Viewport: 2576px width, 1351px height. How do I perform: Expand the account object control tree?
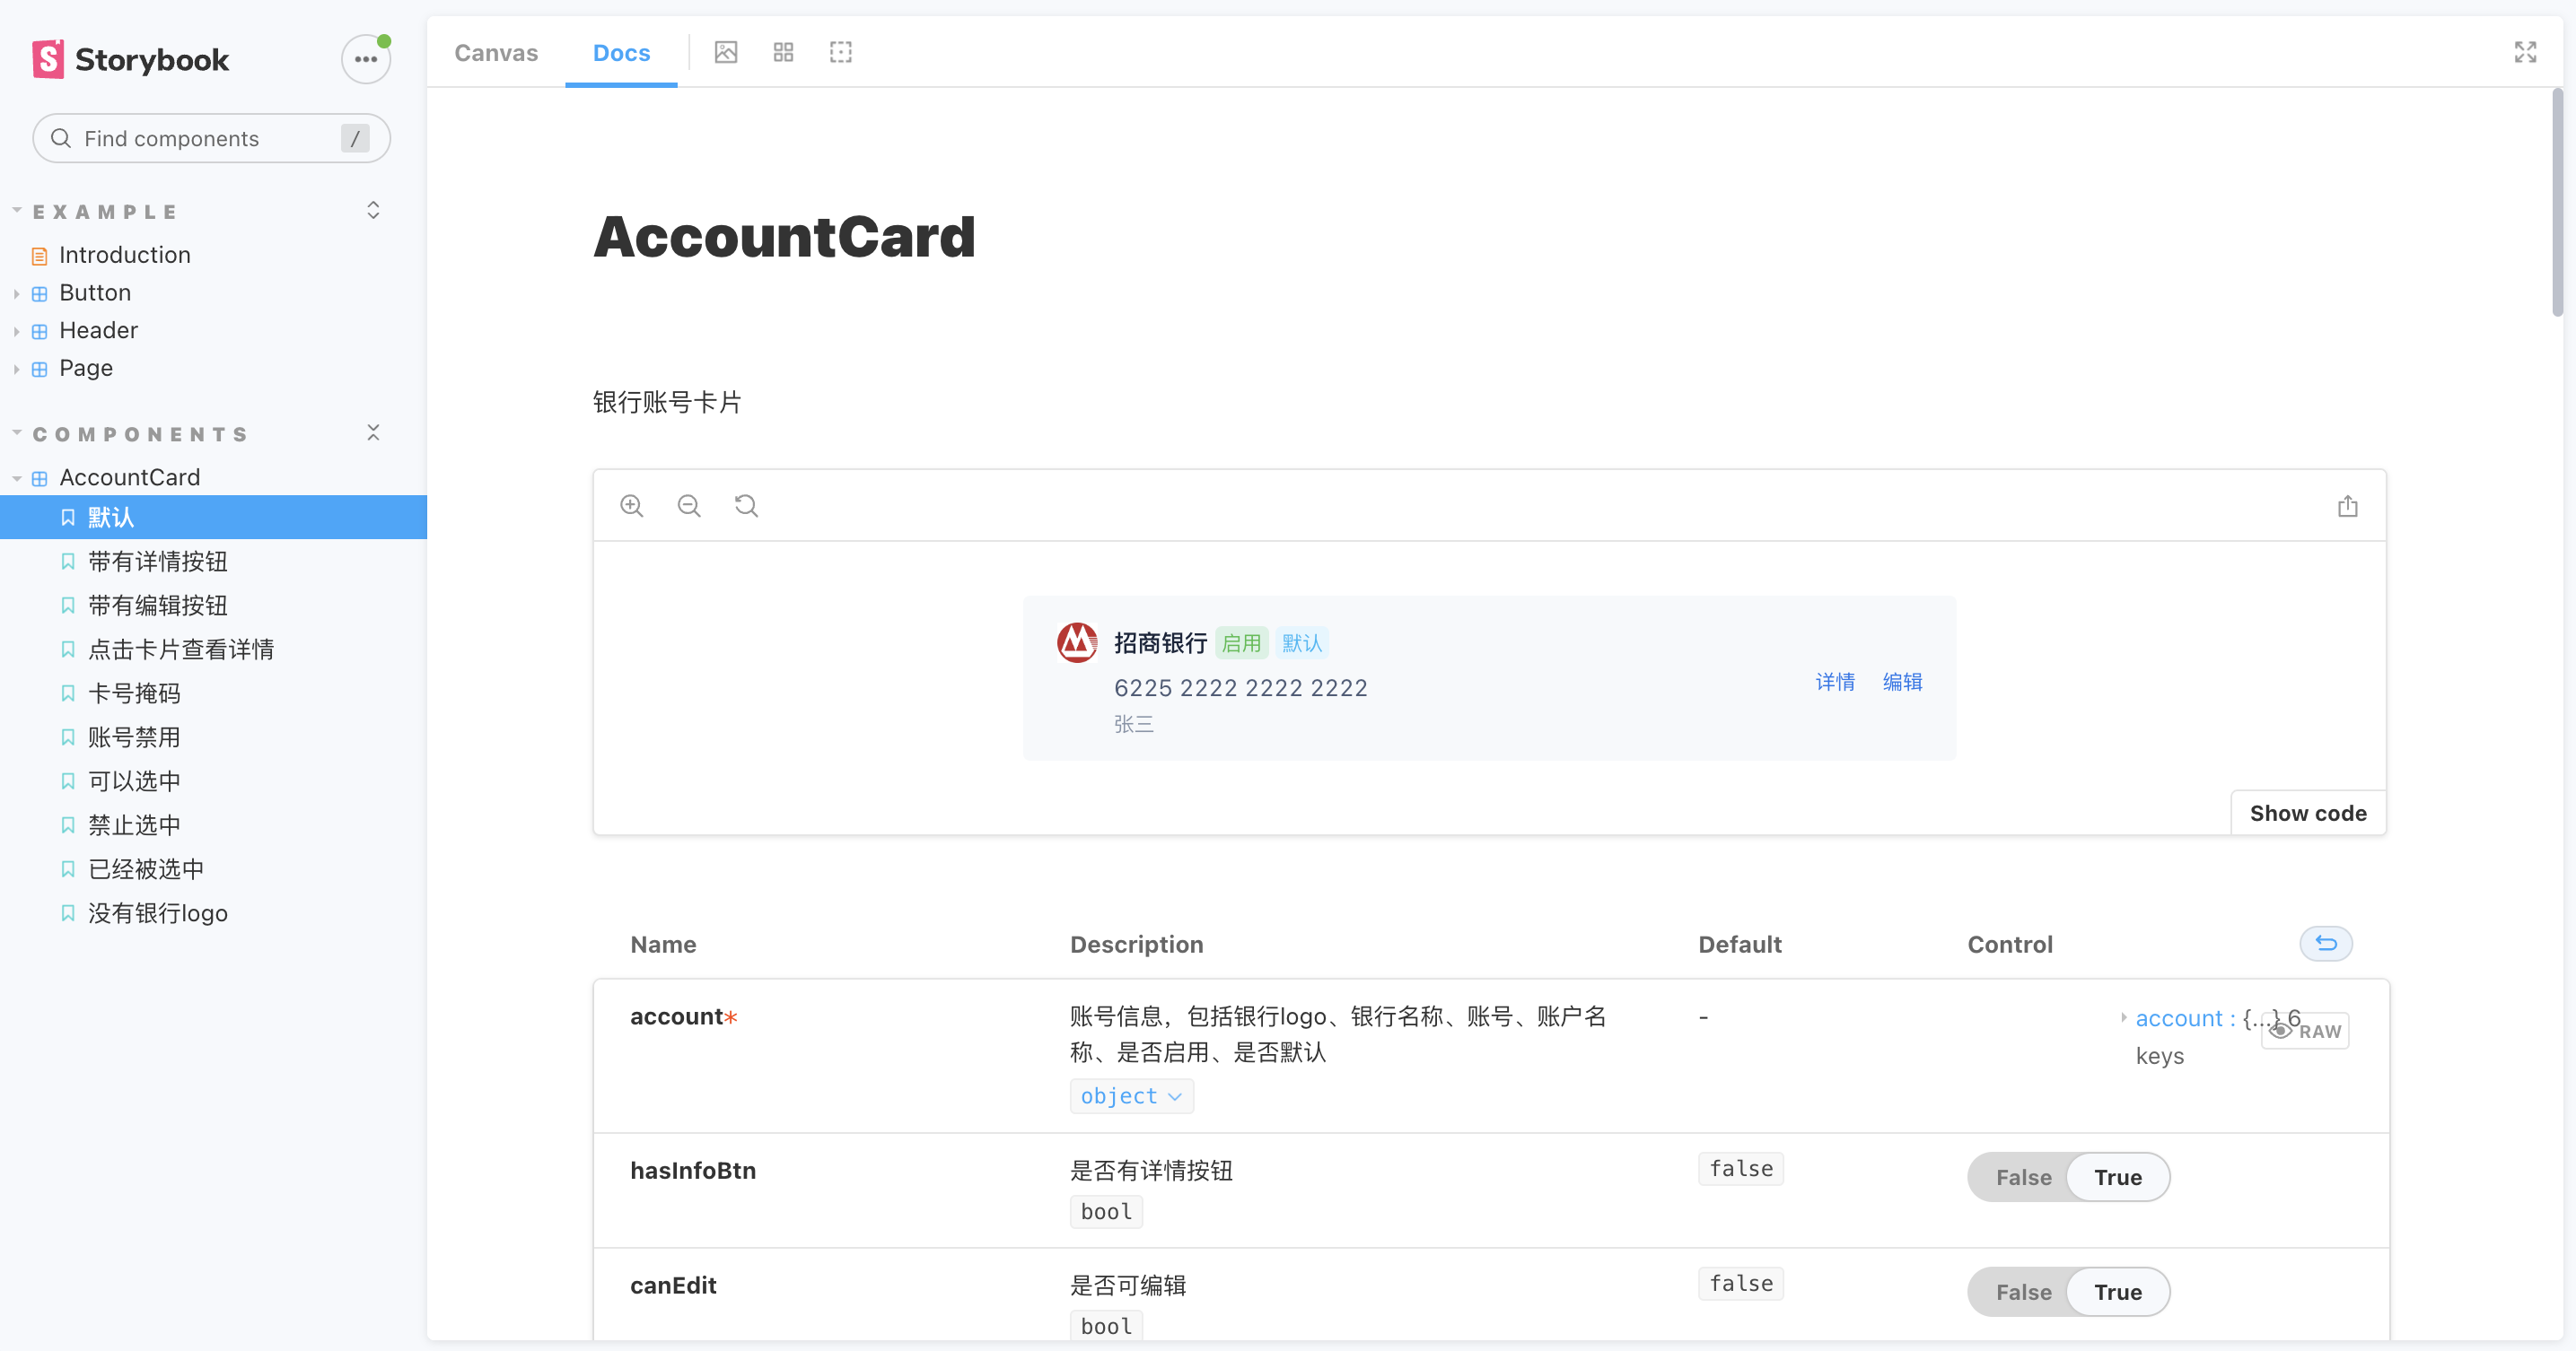click(2124, 1017)
